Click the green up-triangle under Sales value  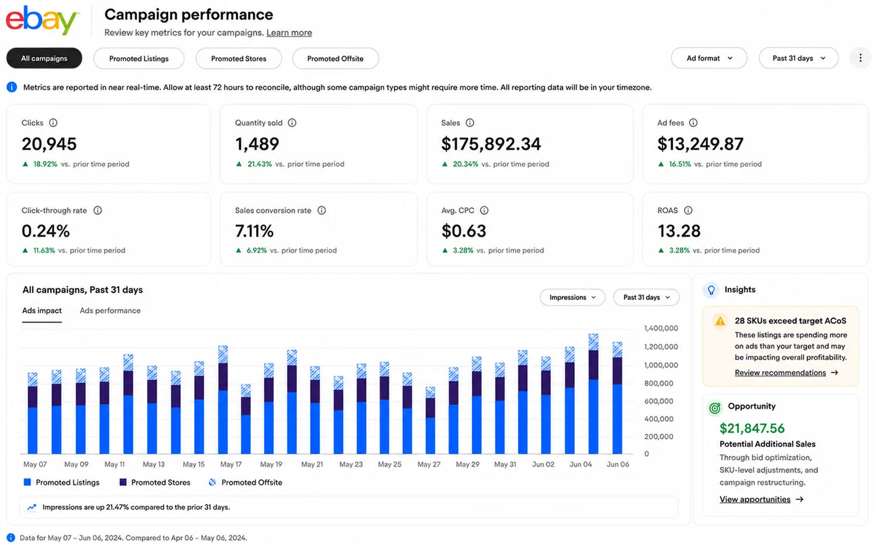445,164
